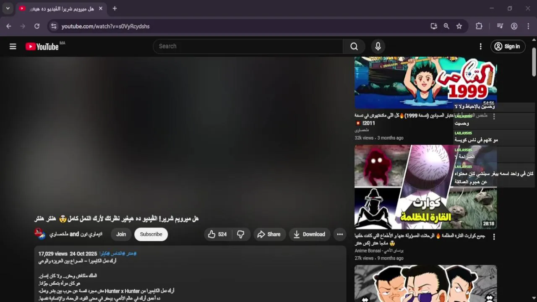The image size is (537, 302).
Task: Open the YouTube guide hamburger menu
Action: click(13, 47)
